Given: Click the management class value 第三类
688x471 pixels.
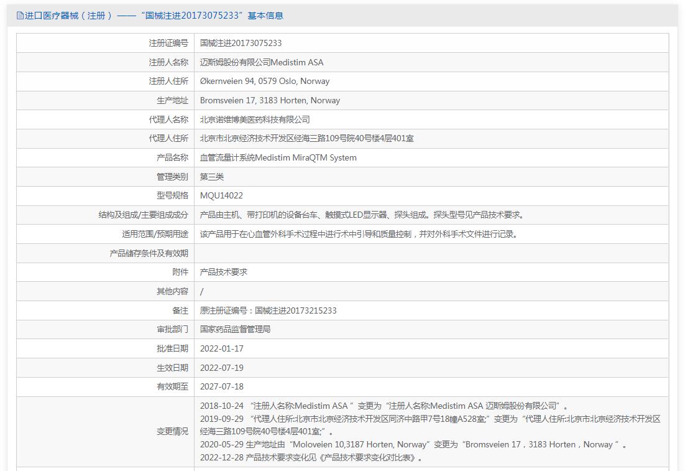Looking at the screenshot, I should click(x=212, y=177).
